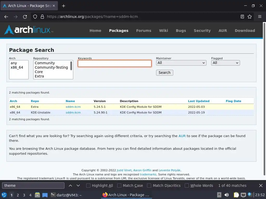Open Wiki in site navigation

[164, 31]
